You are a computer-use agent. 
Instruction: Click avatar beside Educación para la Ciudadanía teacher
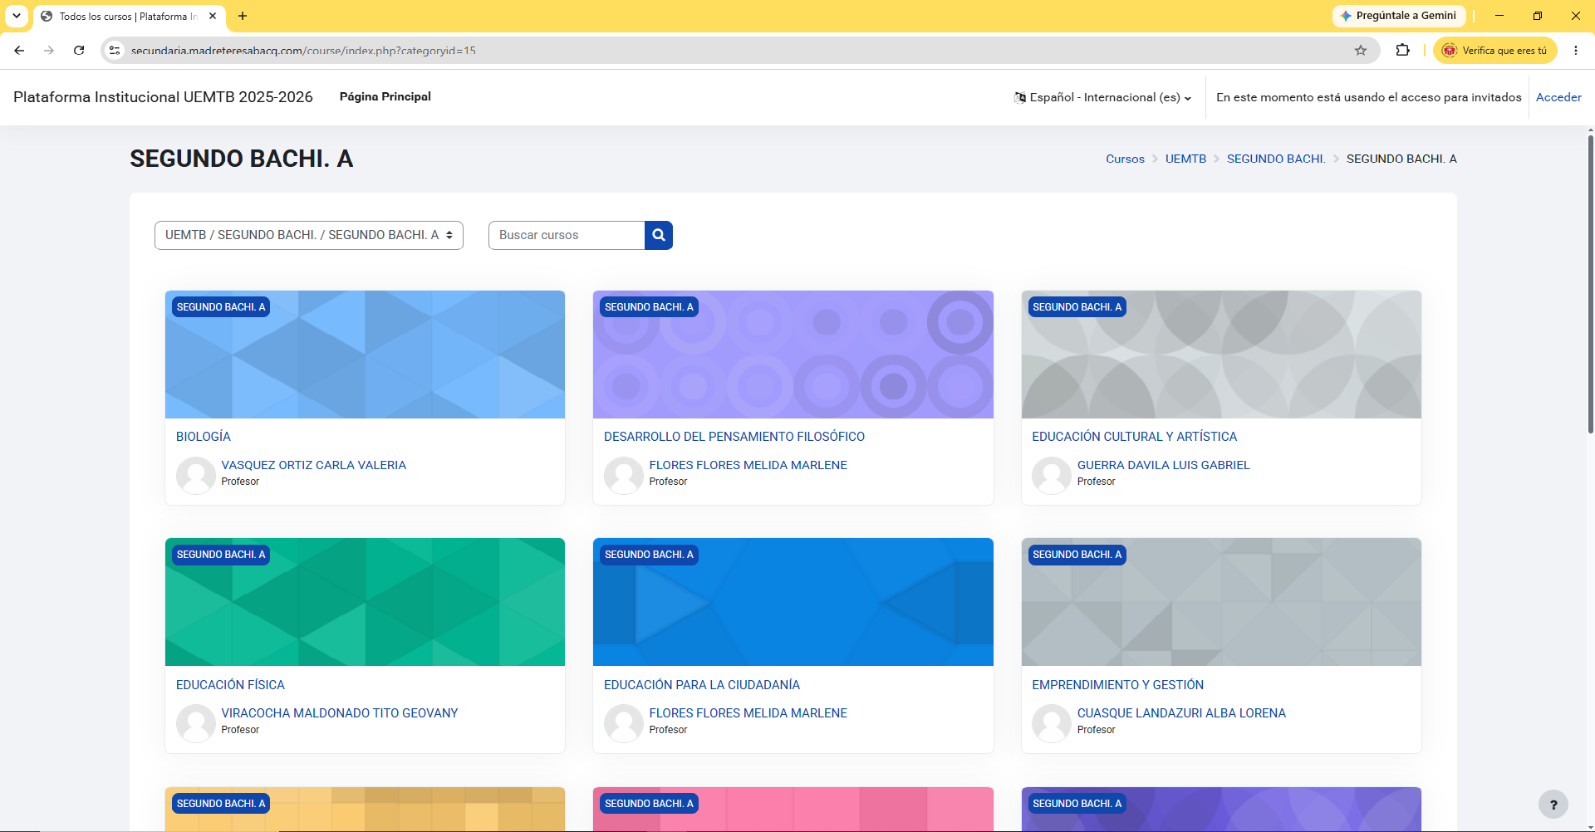[624, 724]
